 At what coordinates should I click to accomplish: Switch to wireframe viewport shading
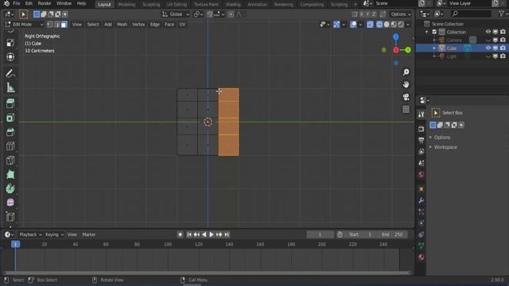coord(379,25)
